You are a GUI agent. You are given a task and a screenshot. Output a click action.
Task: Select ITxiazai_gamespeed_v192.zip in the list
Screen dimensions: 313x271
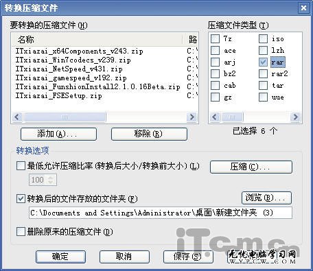tap(71, 78)
